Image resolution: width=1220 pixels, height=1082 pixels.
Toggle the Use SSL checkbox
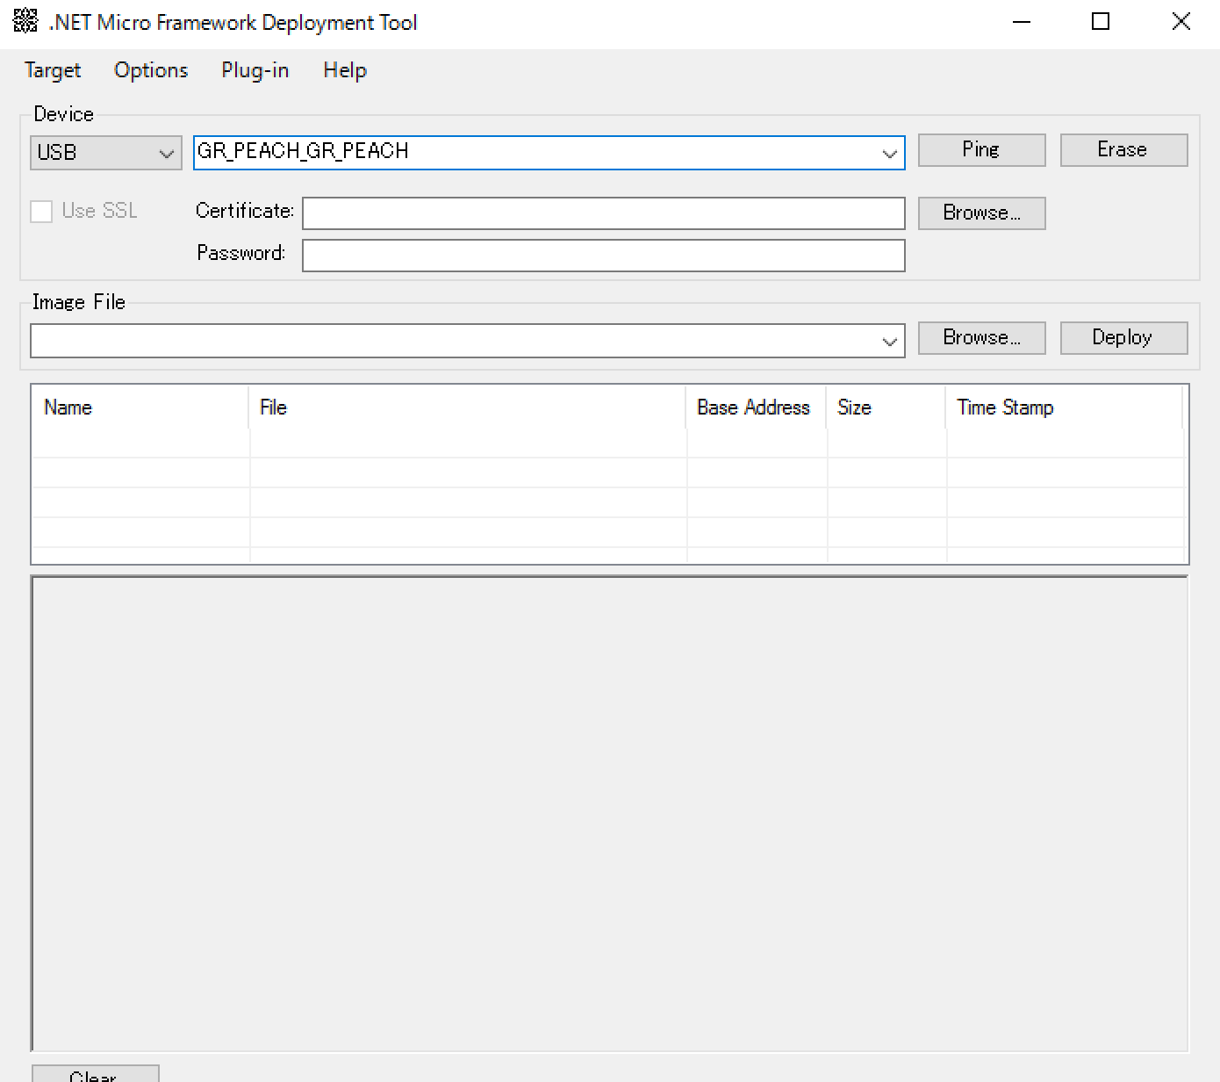[x=41, y=211]
